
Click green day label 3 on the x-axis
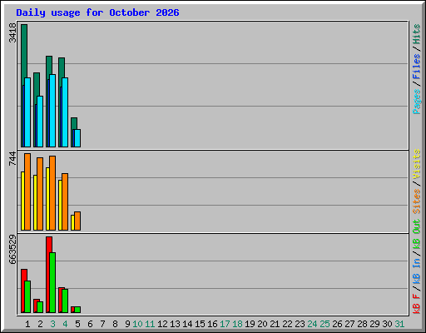(52, 324)
